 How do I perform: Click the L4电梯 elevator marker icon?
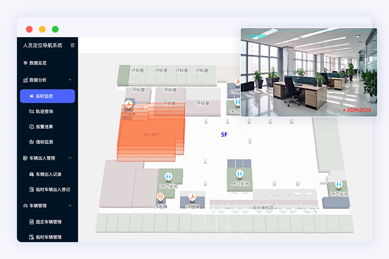161,197
